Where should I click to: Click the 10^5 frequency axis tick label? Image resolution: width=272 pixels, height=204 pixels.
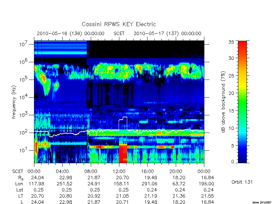tap(23, 79)
